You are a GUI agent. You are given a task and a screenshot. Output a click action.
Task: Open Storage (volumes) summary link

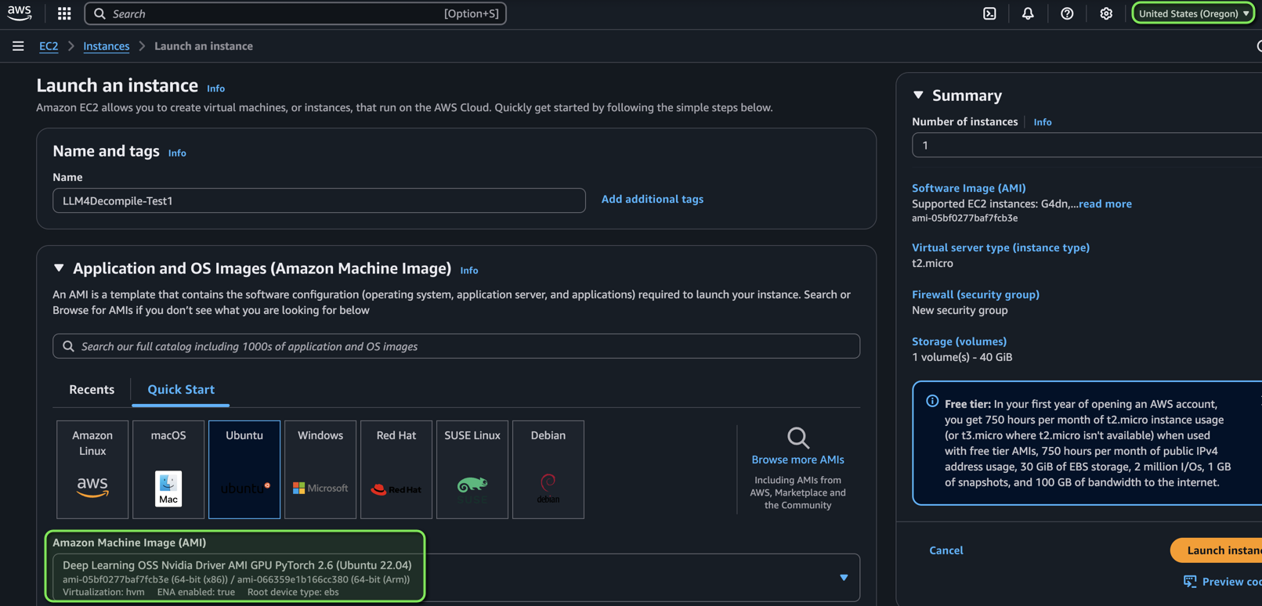[959, 341]
